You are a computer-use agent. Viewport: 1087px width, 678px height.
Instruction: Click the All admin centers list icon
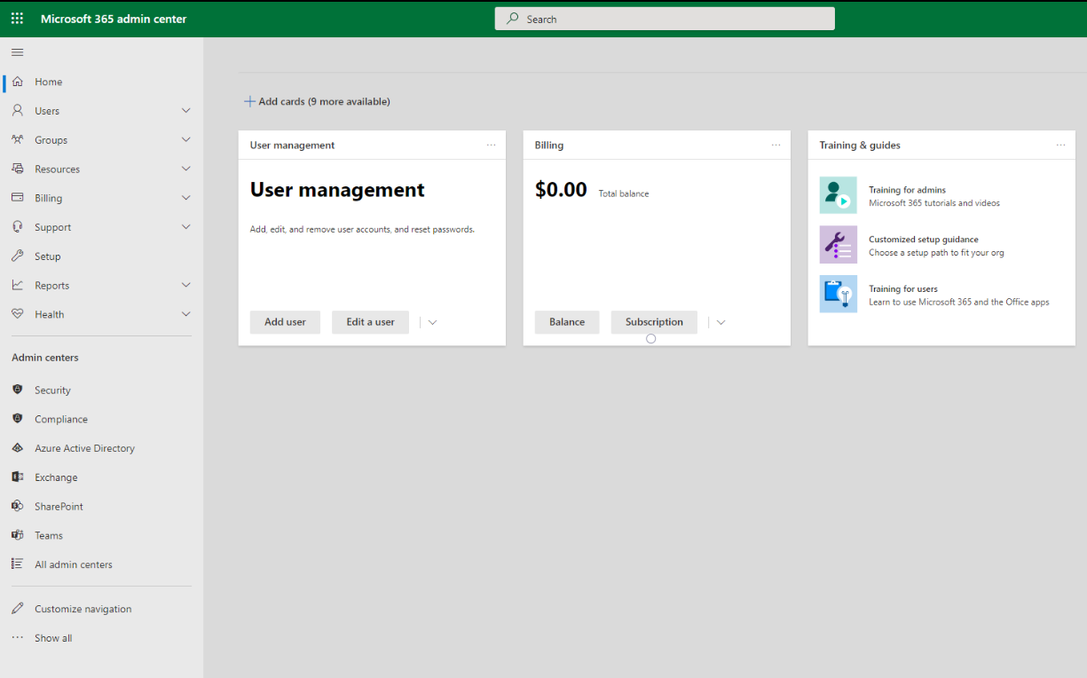point(17,564)
